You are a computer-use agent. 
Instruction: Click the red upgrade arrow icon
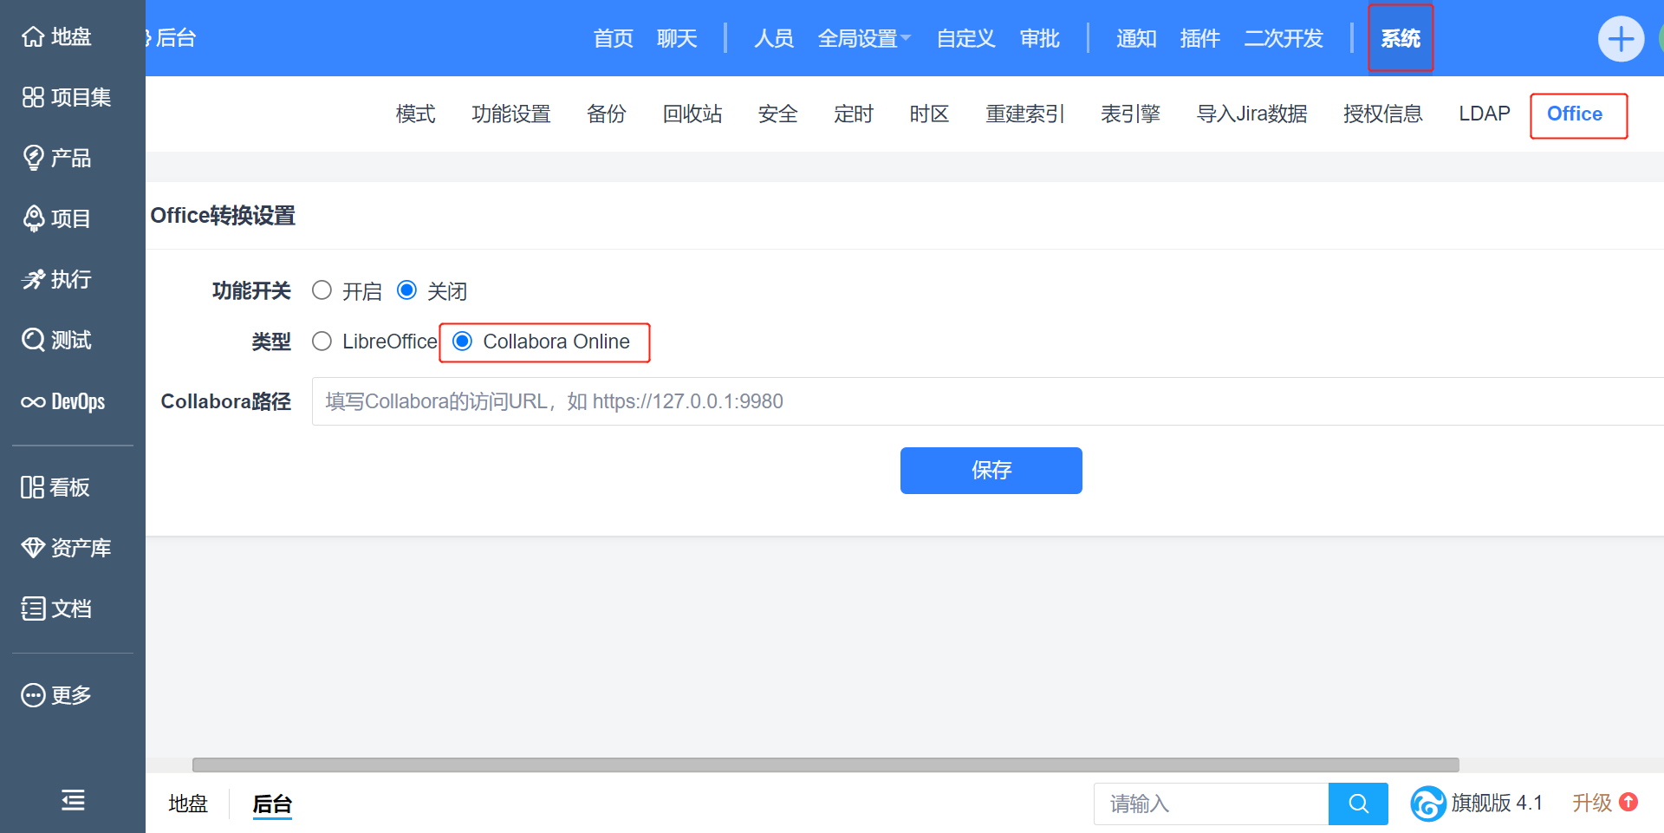click(x=1628, y=803)
